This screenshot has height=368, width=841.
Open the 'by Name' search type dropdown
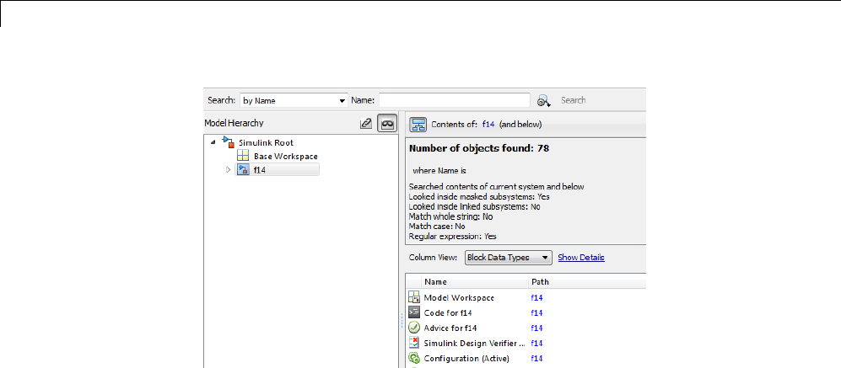[x=294, y=100]
